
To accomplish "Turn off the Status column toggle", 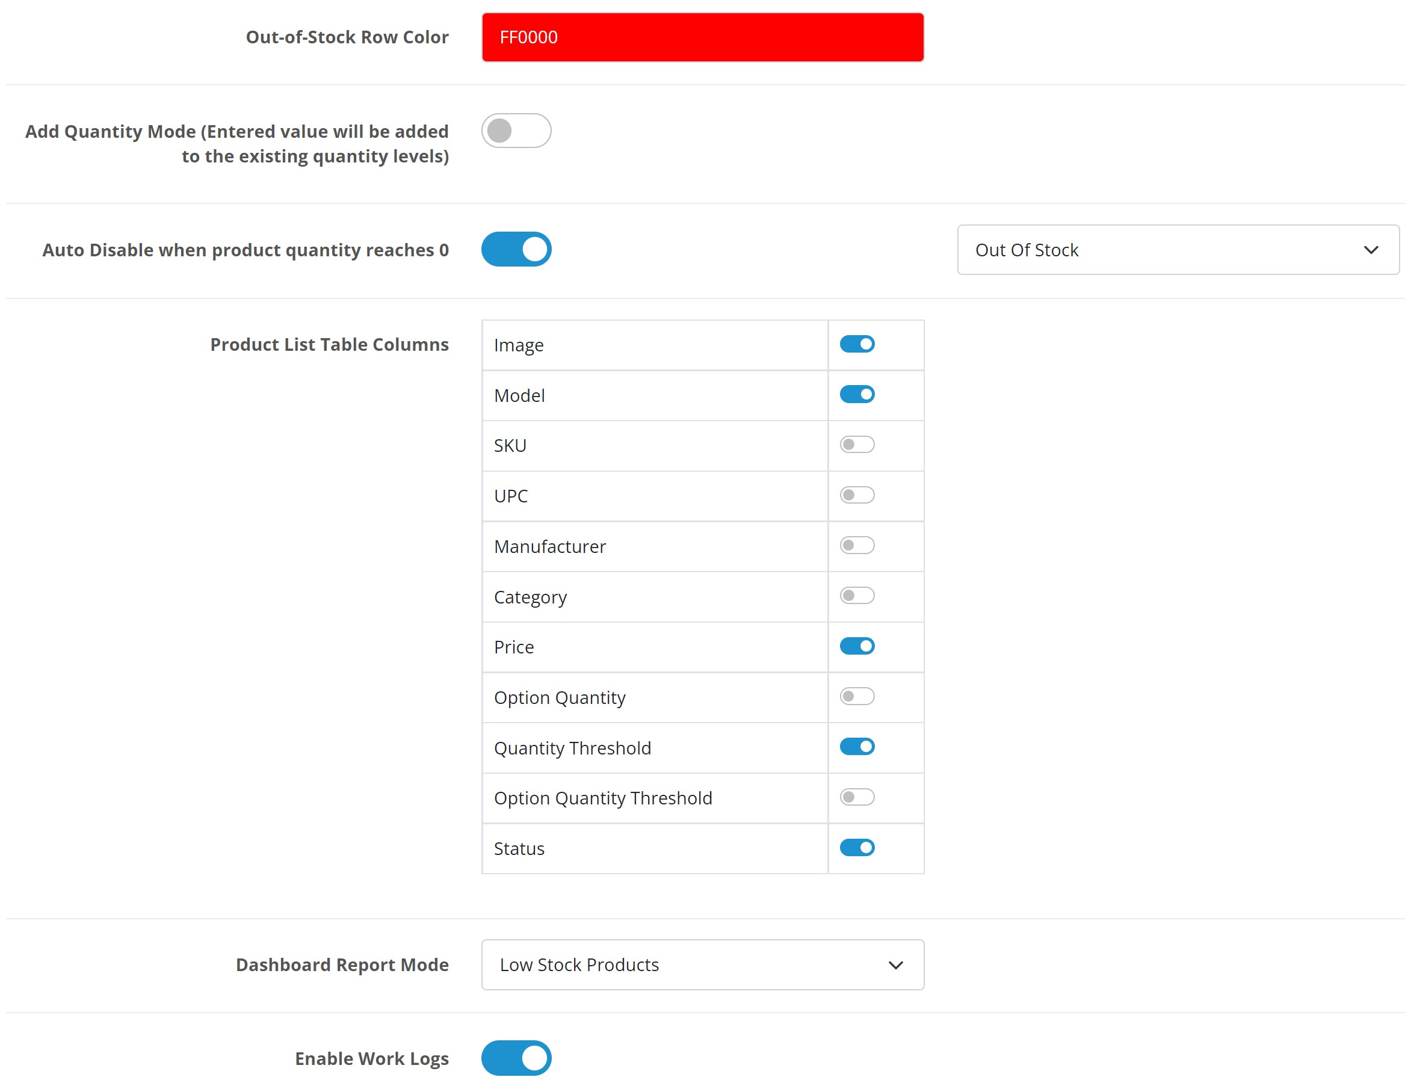I will (856, 848).
